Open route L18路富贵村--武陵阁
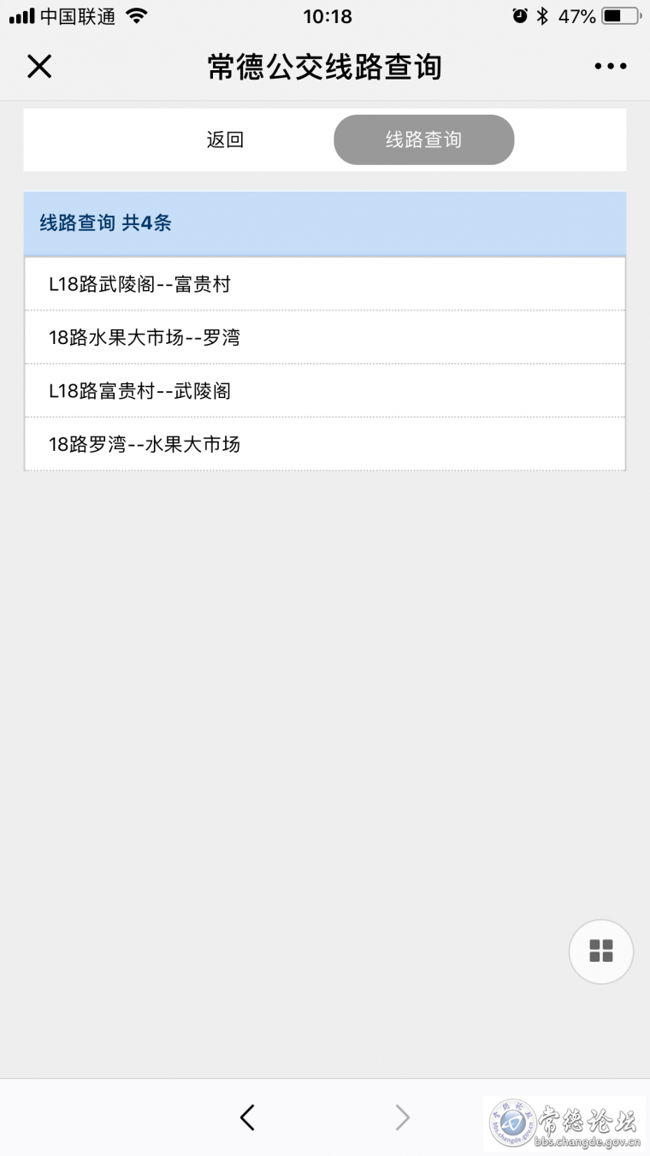This screenshot has height=1156, width=650. pos(325,391)
